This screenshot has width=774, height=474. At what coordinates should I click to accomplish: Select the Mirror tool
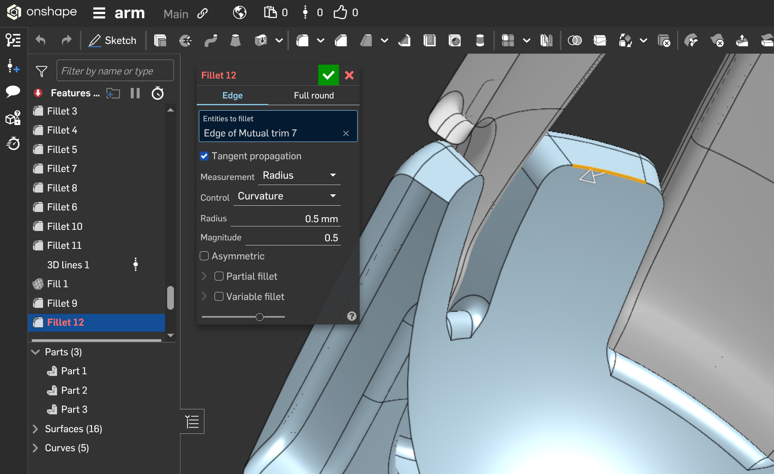click(546, 41)
